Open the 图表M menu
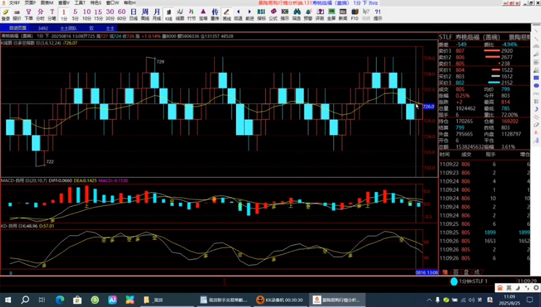Image resolution: width=541 pixels, height=307 pixels. (47, 3)
